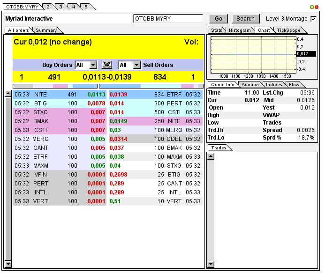This screenshot has height=273, width=325.
Task: Click the sell-side depth color bar
Action: click(151, 86)
